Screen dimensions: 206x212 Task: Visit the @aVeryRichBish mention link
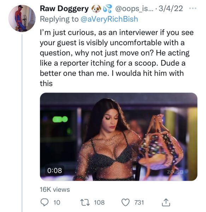109,19
